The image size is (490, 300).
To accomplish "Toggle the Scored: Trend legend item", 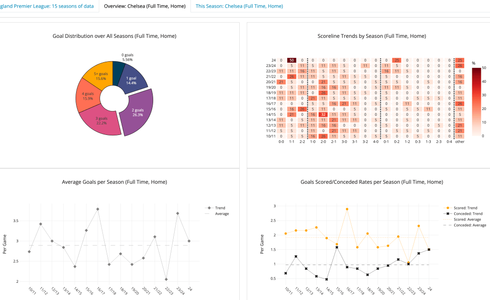I will tap(463, 208).
